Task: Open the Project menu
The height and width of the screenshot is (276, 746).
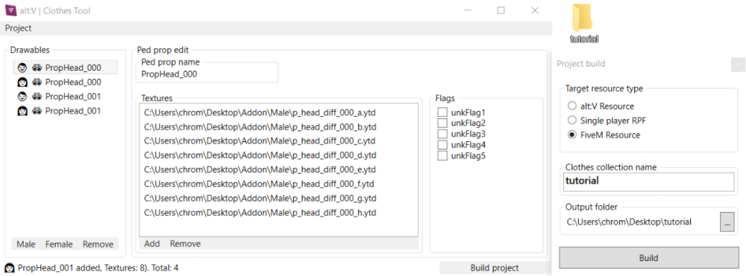Action: point(18,28)
